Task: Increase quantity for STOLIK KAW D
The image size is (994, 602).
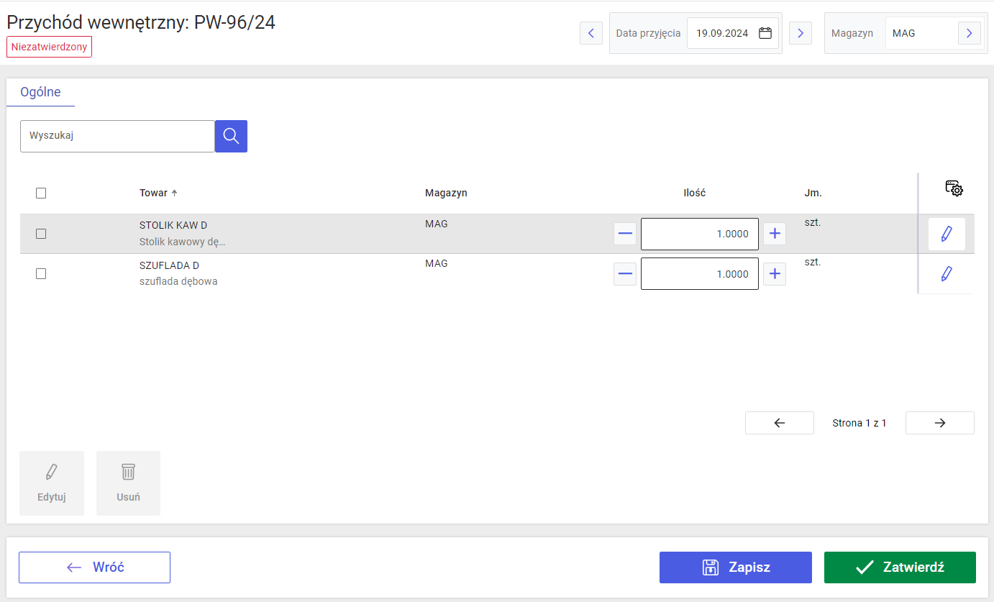Action: (775, 234)
